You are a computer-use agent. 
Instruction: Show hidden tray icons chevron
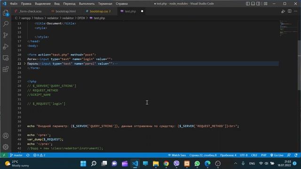(x=236, y=163)
